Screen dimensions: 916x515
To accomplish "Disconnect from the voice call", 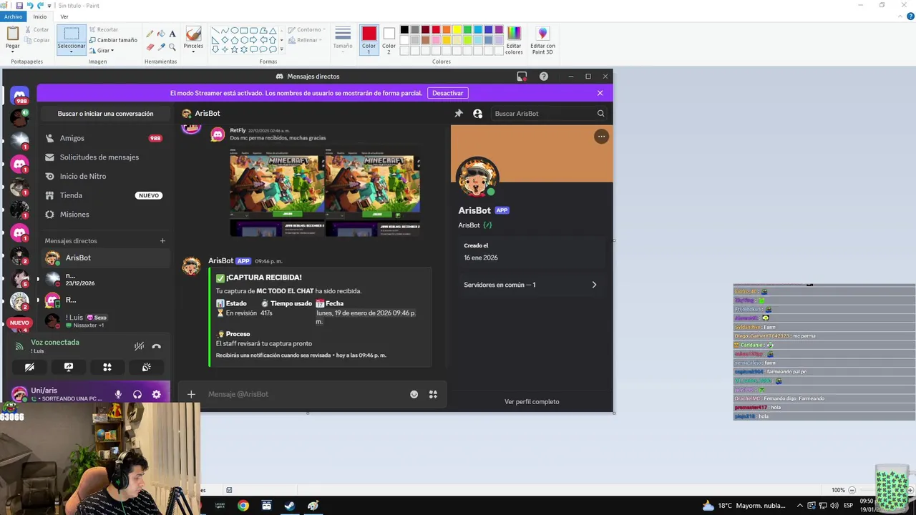I will [x=157, y=346].
